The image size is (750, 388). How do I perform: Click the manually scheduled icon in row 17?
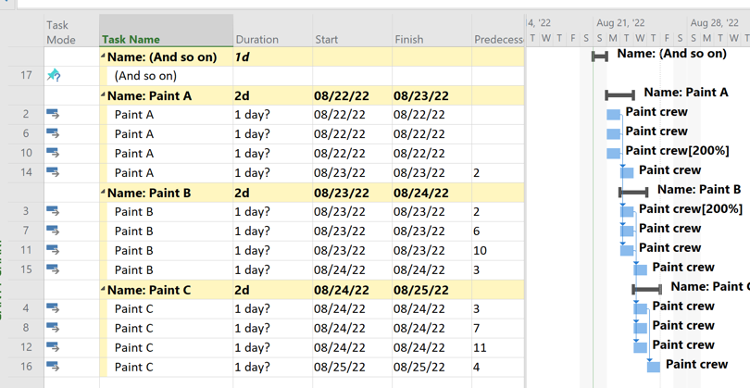click(53, 75)
